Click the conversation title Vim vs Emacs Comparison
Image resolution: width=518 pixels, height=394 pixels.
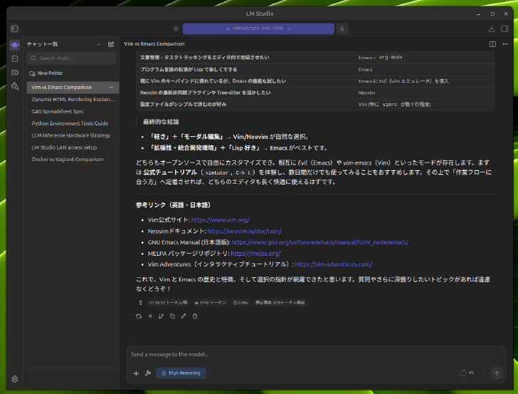[x=154, y=44]
